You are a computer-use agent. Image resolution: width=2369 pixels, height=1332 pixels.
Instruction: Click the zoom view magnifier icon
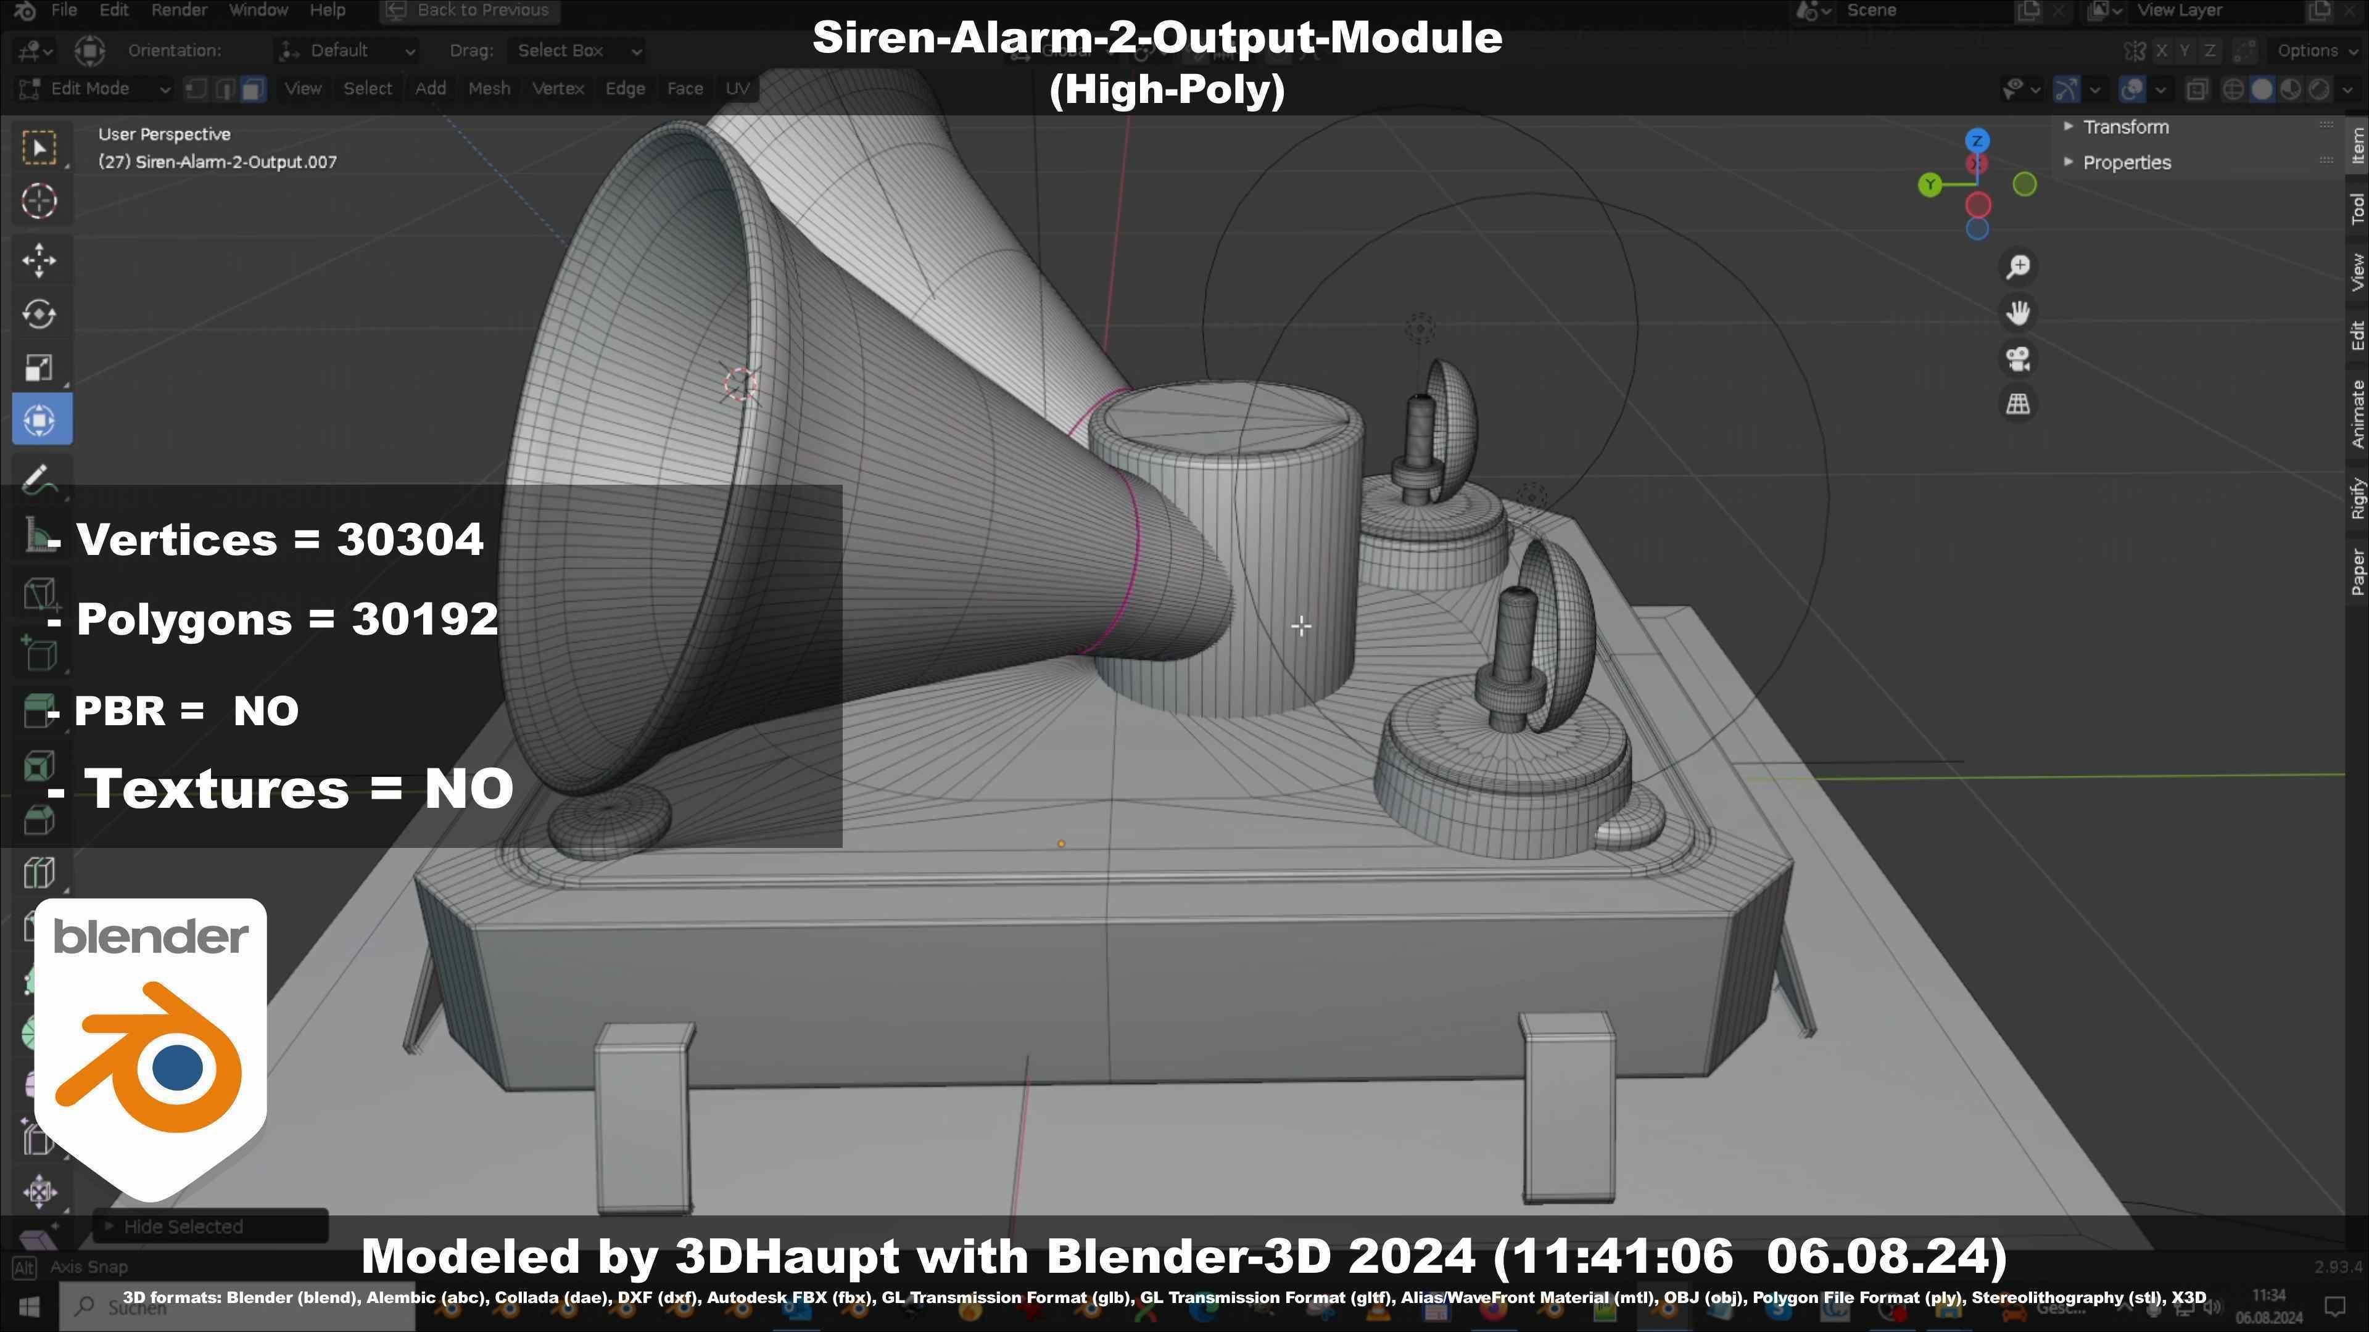[x=2019, y=266]
